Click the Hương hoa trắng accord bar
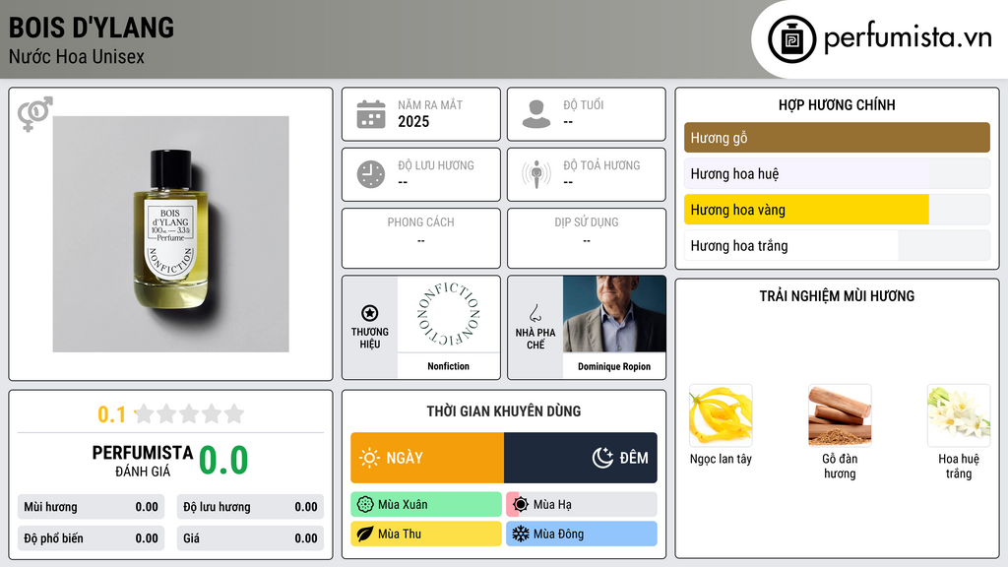 (837, 245)
